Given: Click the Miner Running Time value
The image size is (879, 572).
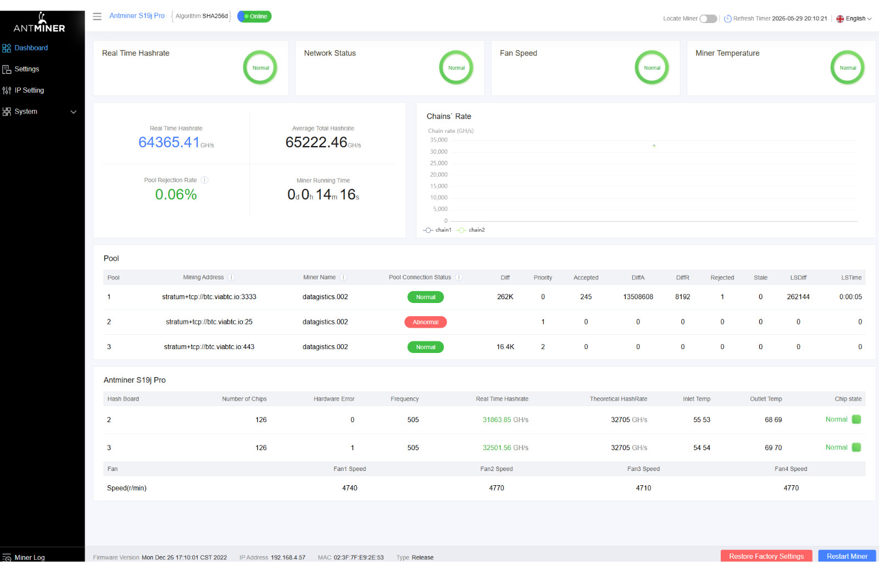Looking at the screenshot, I should (x=323, y=194).
